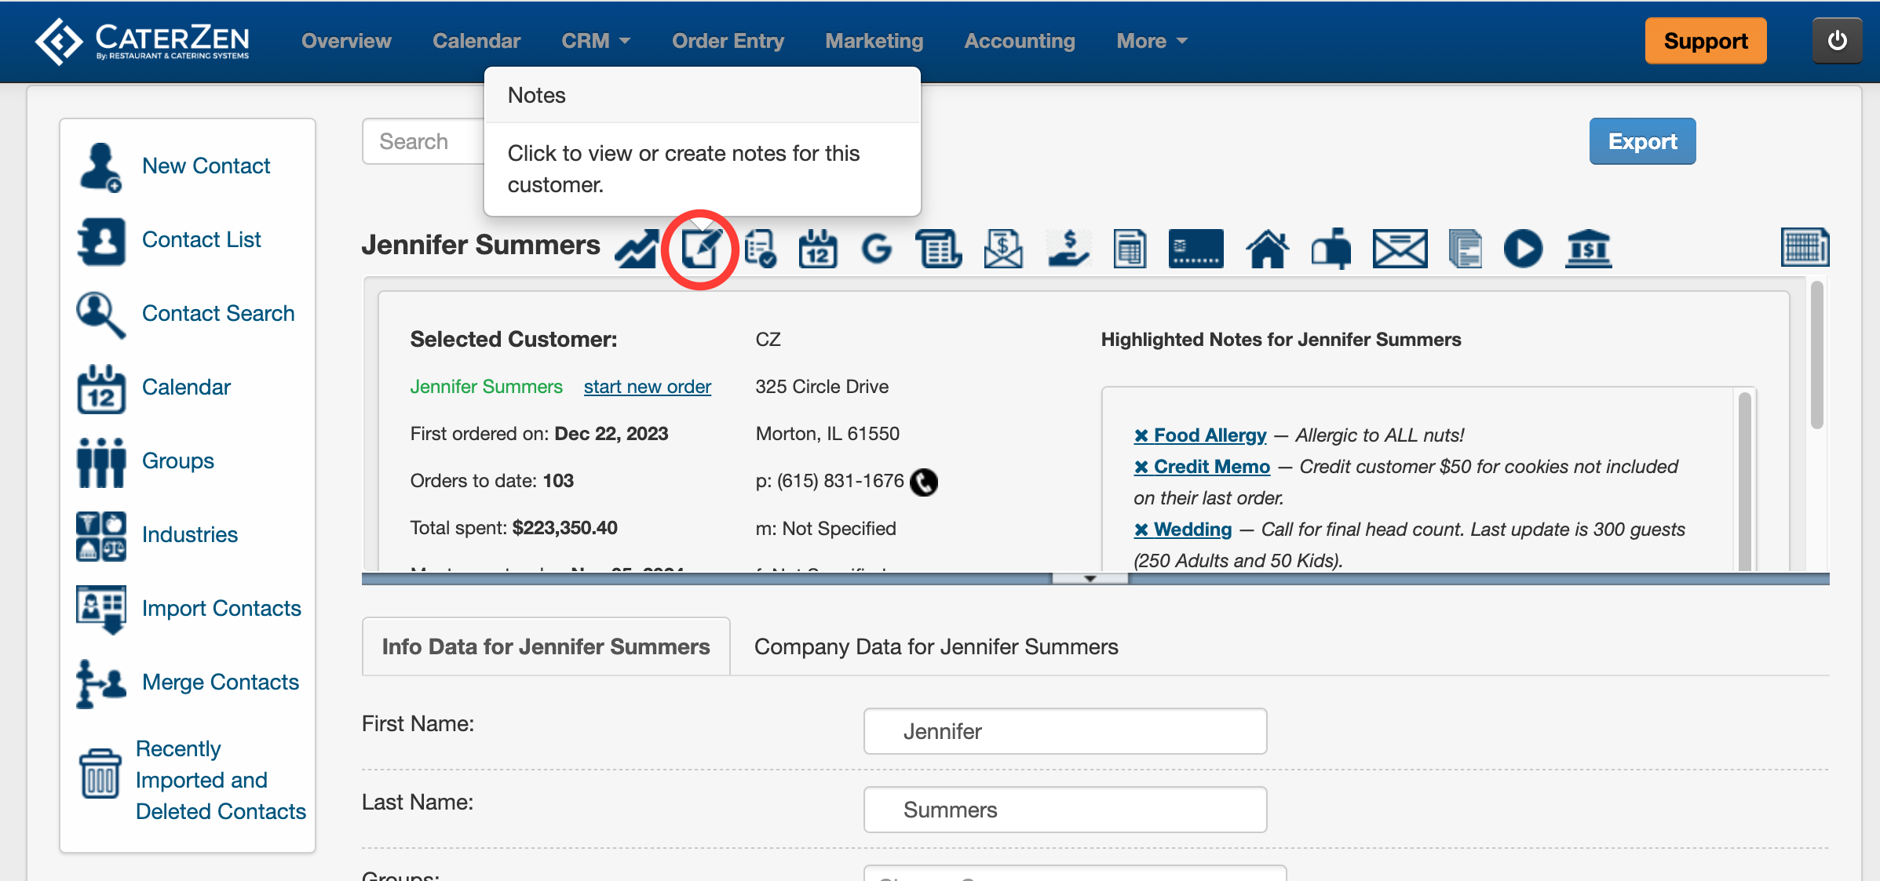Click the start new order link

(647, 387)
